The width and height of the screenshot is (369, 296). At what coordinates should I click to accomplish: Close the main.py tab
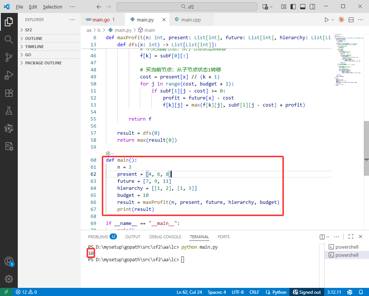[164, 20]
